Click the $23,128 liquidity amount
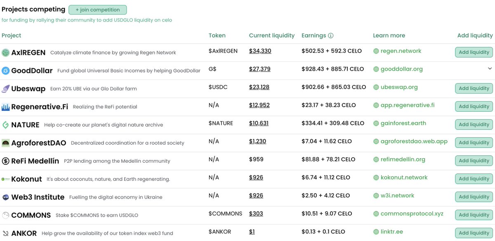The height and width of the screenshot is (241, 495). pos(259,87)
